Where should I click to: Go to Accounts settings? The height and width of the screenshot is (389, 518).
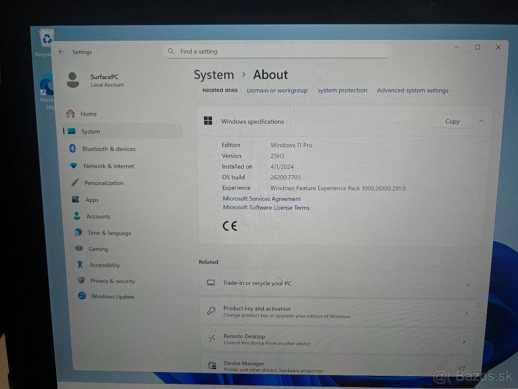[x=98, y=216]
